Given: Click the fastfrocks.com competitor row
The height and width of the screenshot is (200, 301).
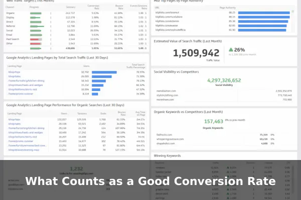Looking at the screenshot, I should point(215,135).
